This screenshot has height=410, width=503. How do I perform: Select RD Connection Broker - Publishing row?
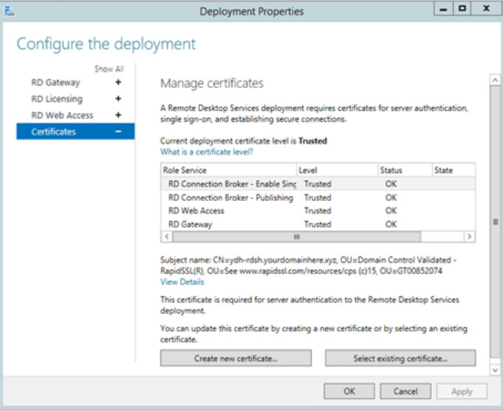coord(230,197)
